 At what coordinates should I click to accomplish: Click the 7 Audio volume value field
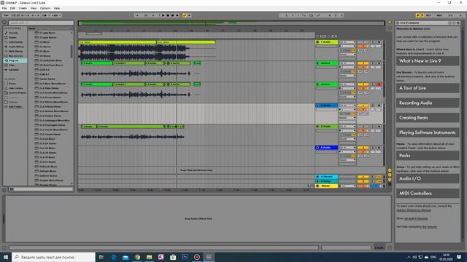[363, 47]
